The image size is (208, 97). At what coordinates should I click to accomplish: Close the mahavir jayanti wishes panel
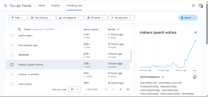(x=195, y=32)
